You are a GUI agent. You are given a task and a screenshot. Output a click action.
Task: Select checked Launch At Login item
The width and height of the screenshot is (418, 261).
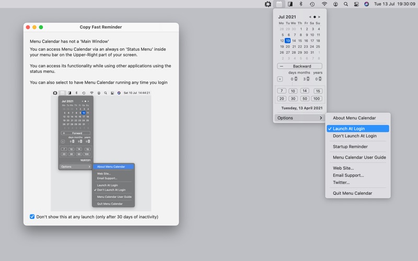tap(358, 128)
